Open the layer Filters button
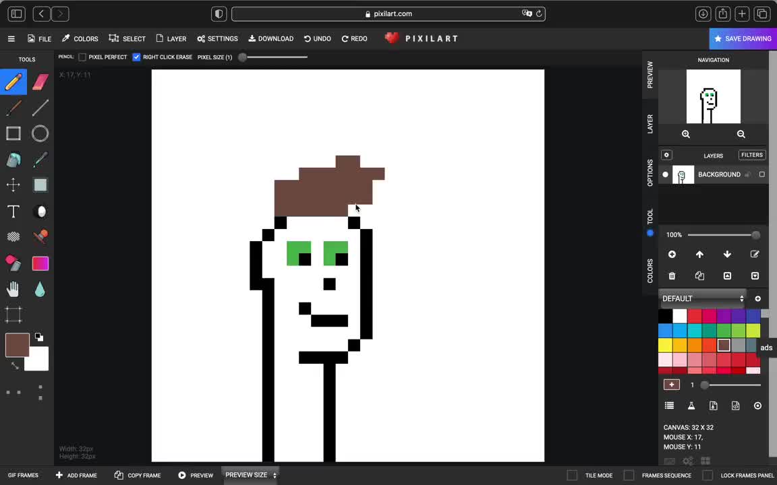777x485 pixels. pos(752,155)
